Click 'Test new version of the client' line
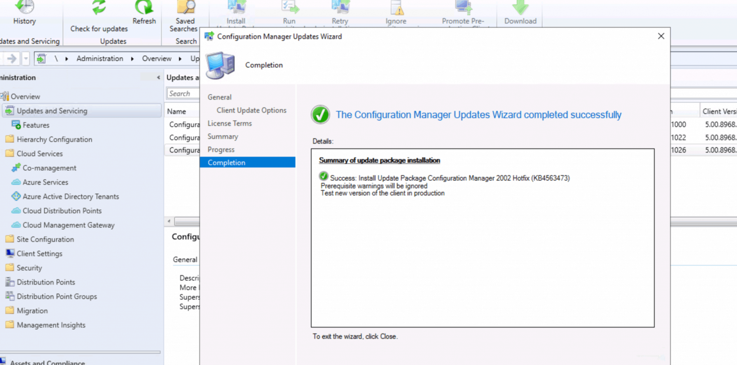The width and height of the screenshot is (737, 365). tap(383, 193)
